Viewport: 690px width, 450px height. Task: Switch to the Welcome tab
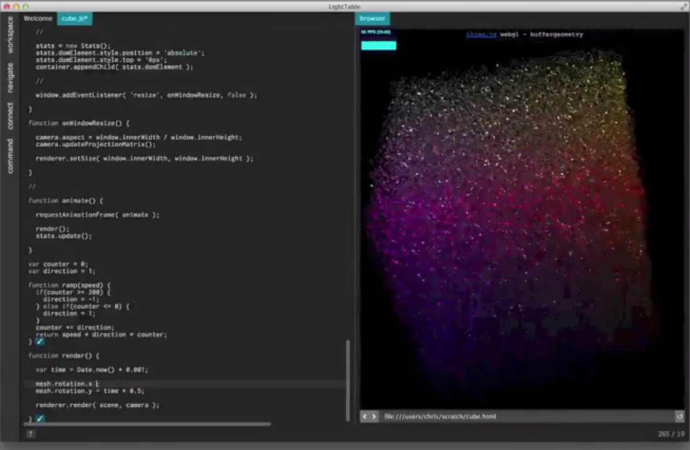pos(38,19)
